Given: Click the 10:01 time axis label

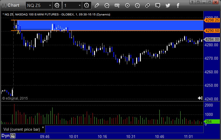Looking at the screenshot, I should coord(73,137).
